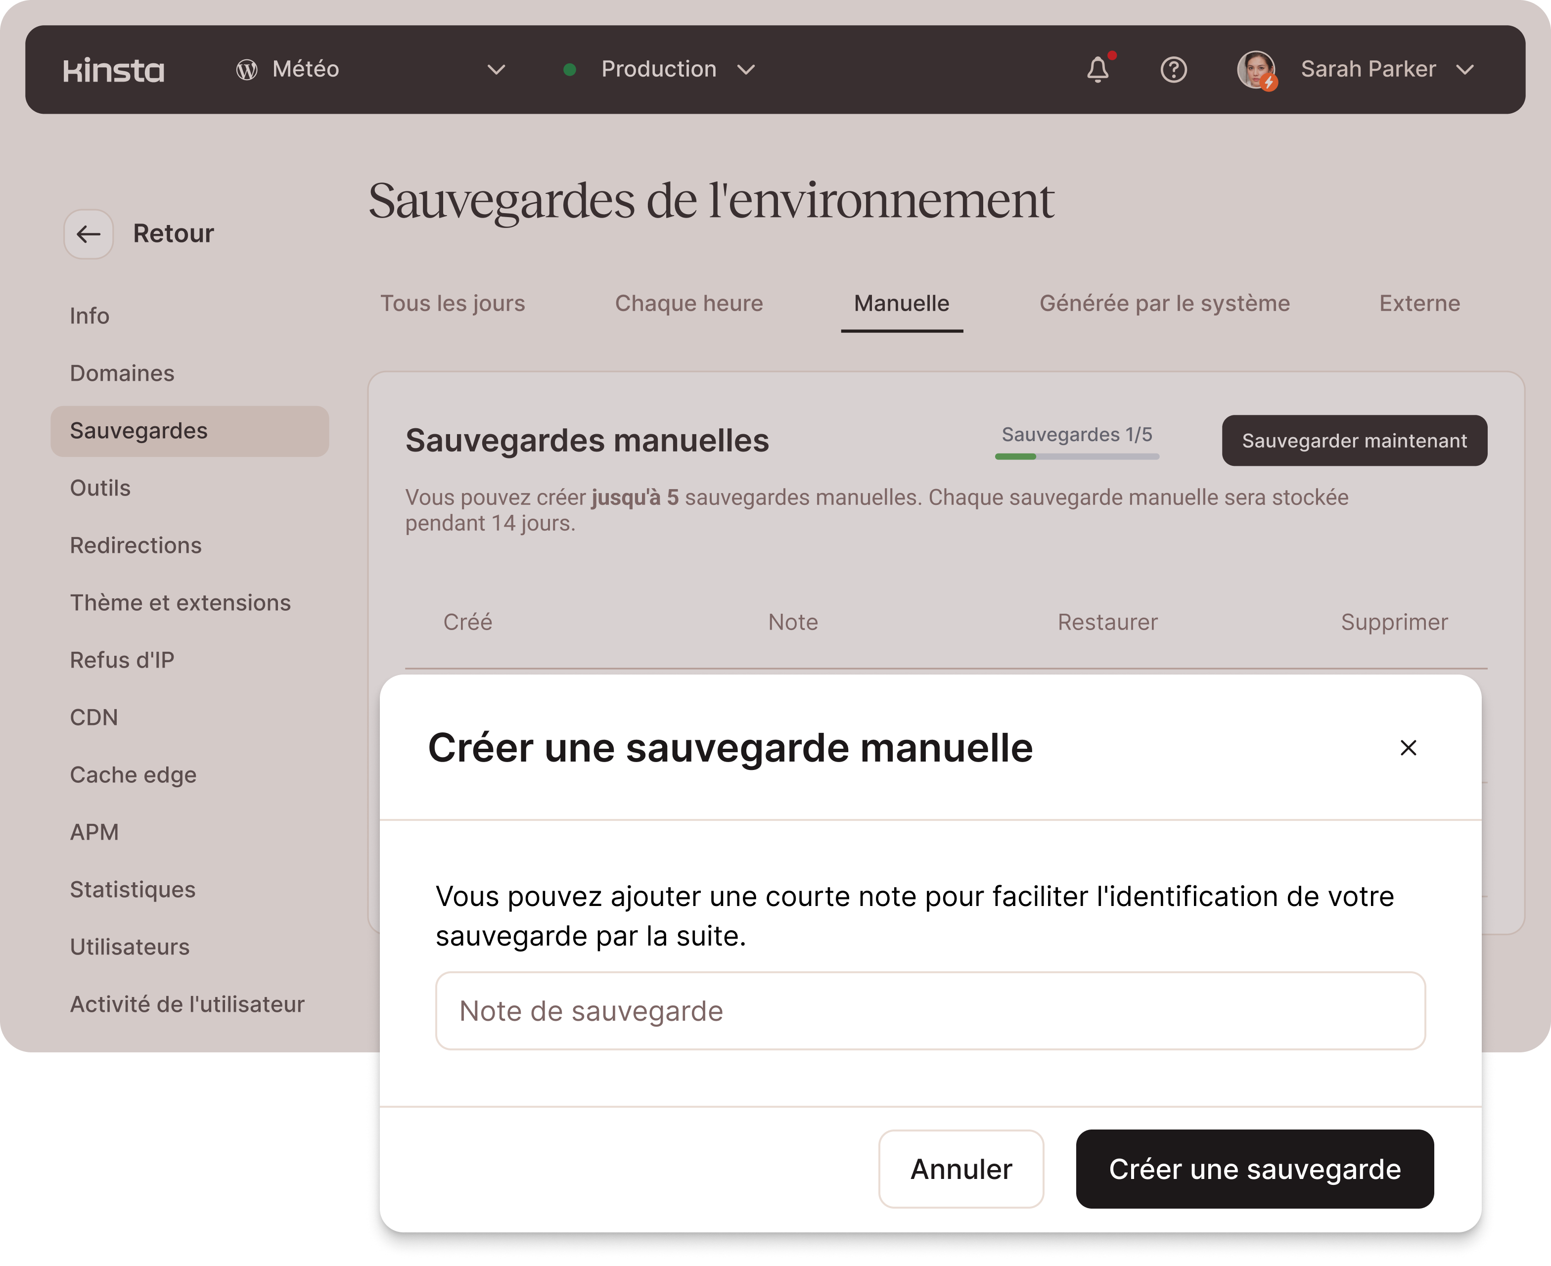Switch to the Tous les jours tab
1551x1266 pixels.
click(x=452, y=303)
